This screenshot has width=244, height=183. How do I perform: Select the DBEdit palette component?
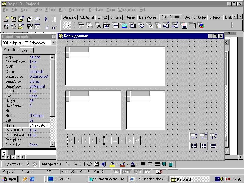(x=106, y=25)
